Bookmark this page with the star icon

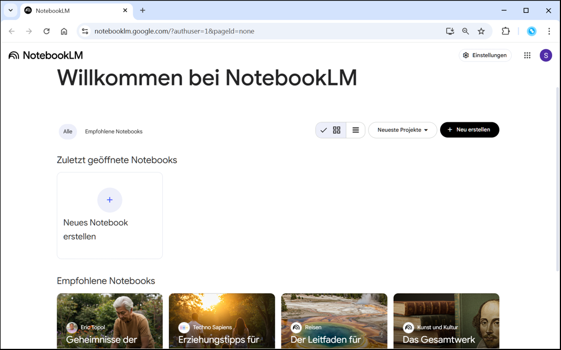[481, 31]
